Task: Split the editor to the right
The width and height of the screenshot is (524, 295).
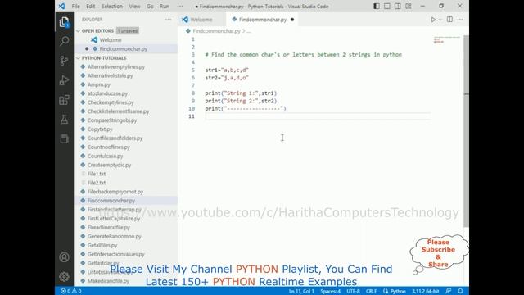Action: tap(449, 20)
